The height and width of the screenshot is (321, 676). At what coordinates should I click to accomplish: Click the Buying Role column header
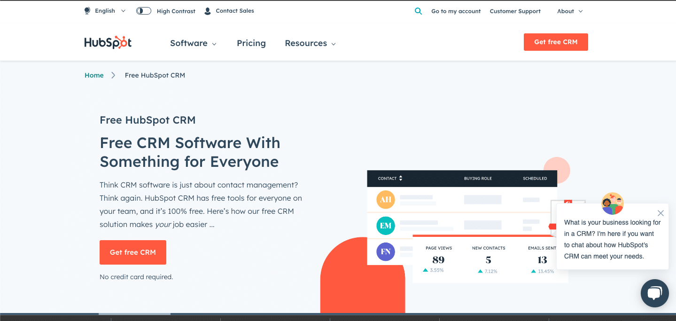coord(478,179)
